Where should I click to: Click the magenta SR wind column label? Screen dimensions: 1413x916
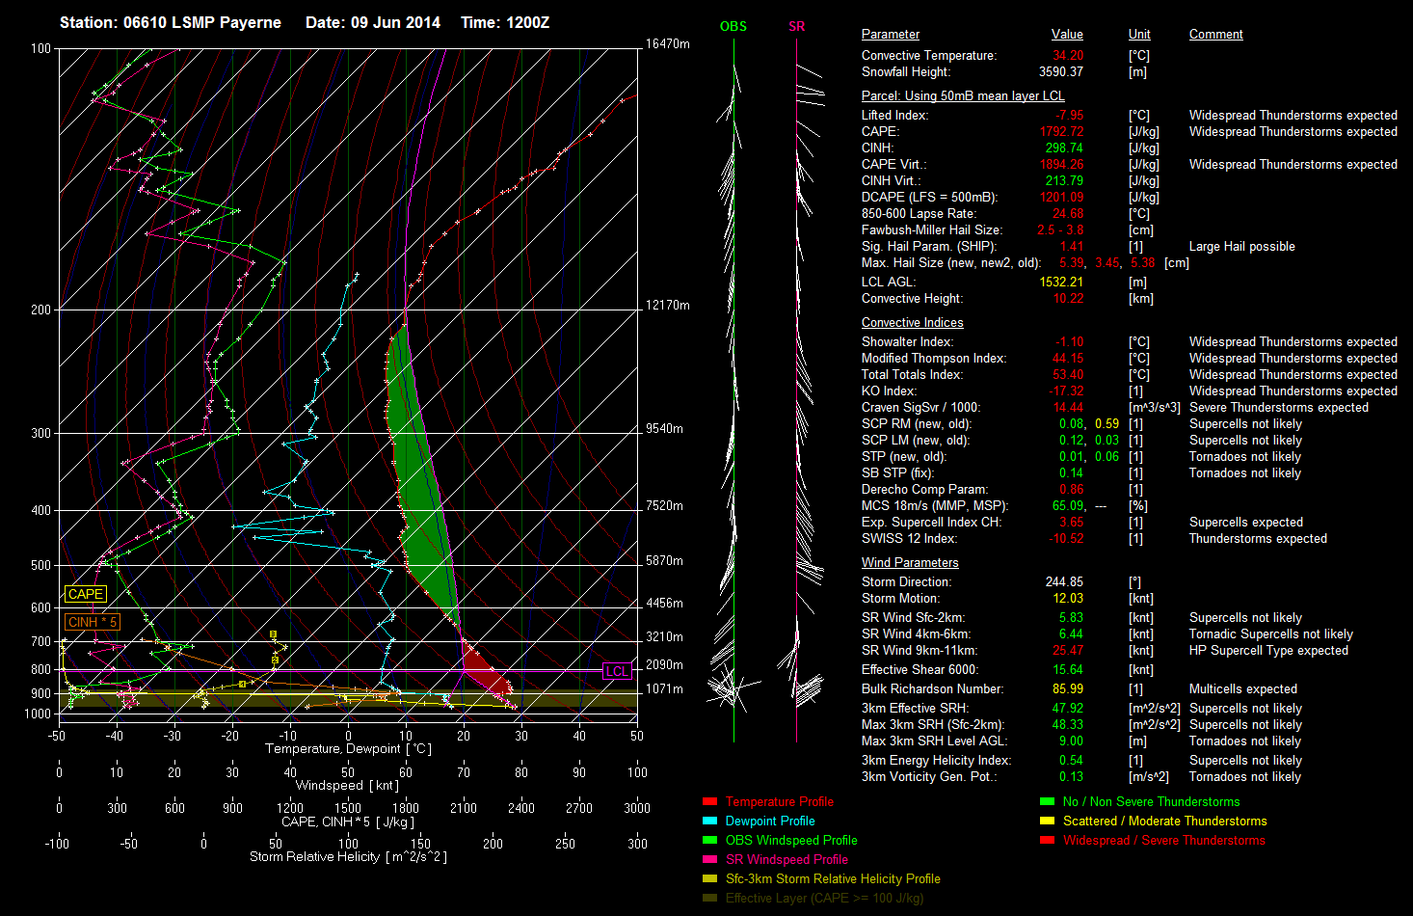tap(796, 27)
